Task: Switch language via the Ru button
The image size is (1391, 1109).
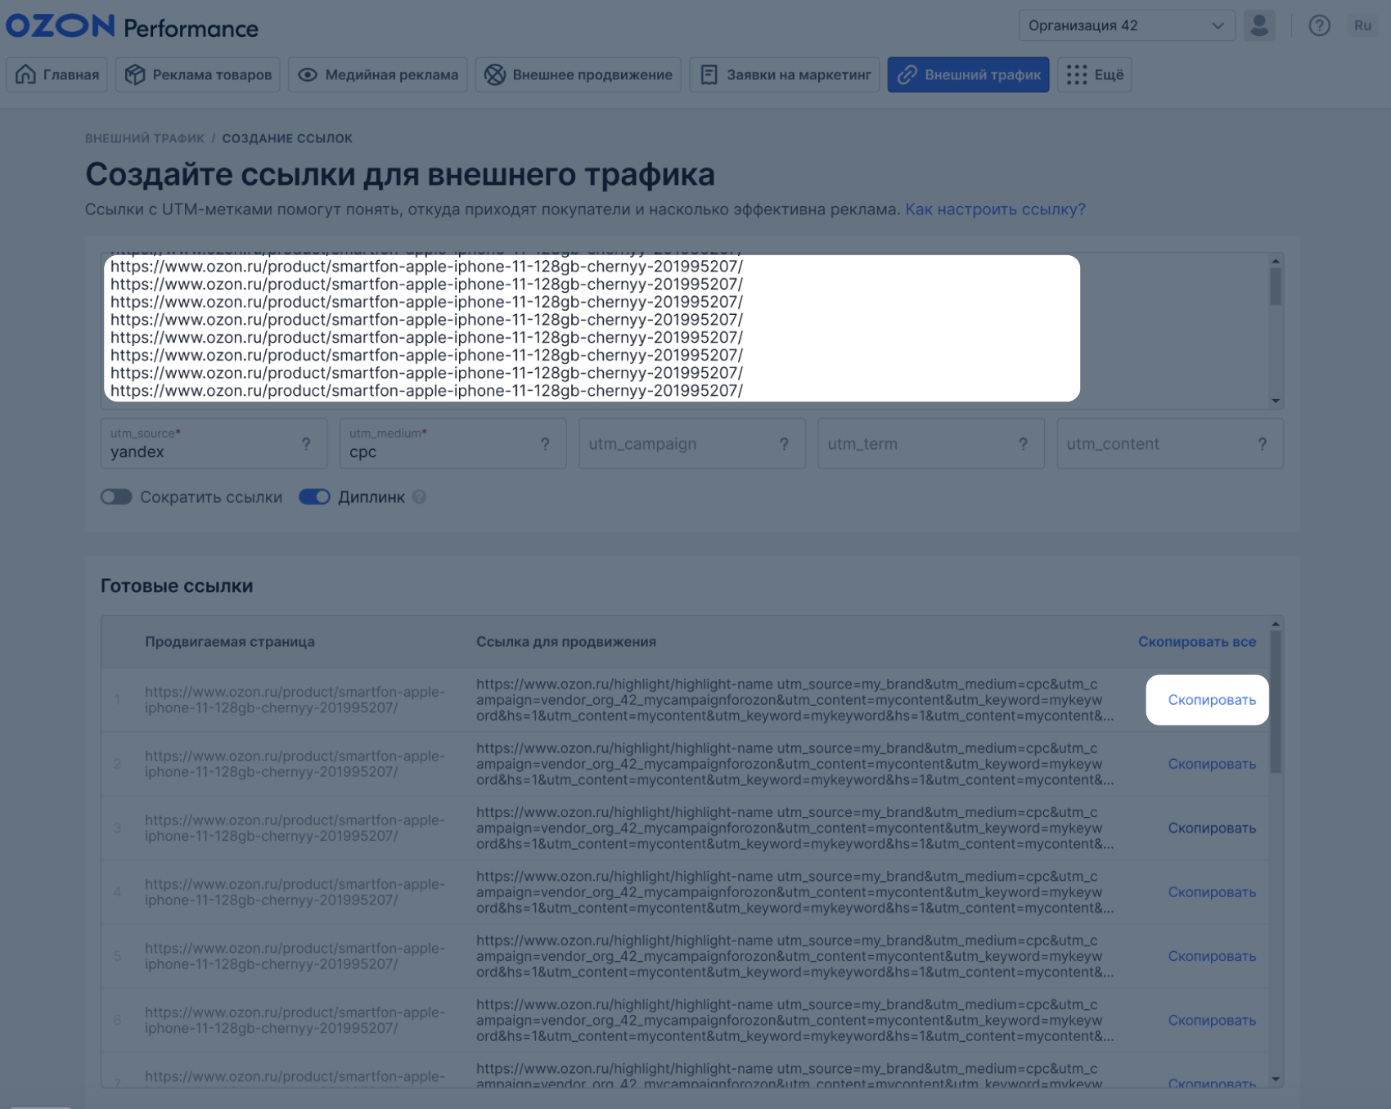Action: (x=1362, y=25)
